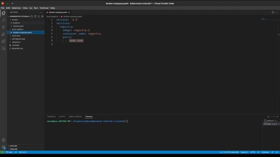The width and height of the screenshot is (280, 157).
Task: Open the Extensions view
Action: (x=3, y=41)
